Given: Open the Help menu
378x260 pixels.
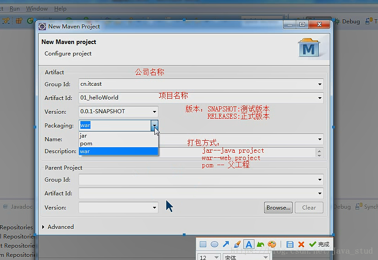Looking at the screenshot, I should coord(60,9).
